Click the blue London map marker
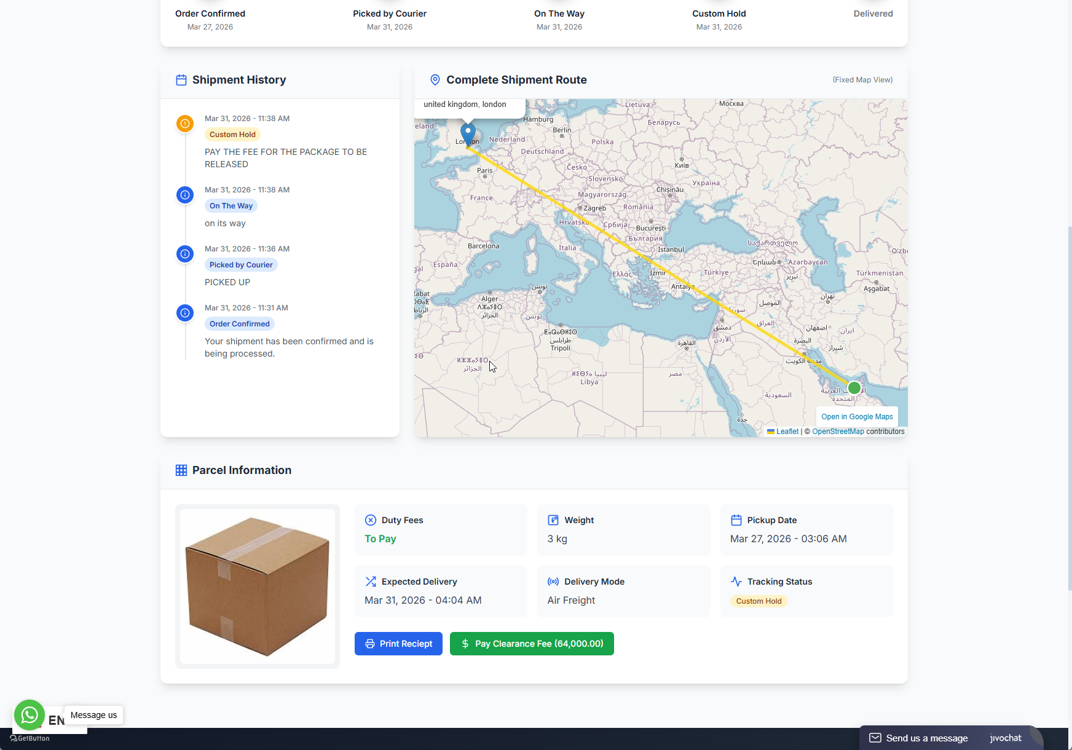The image size is (1072, 750). pyautogui.click(x=468, y=135)
